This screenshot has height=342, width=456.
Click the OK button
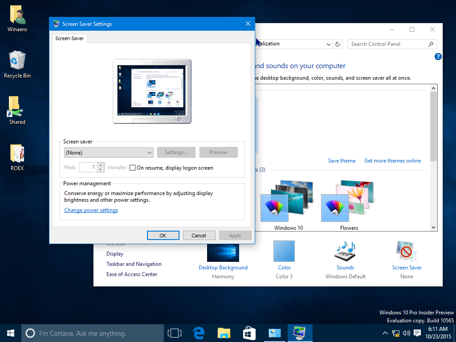click(x=163, y=236)
